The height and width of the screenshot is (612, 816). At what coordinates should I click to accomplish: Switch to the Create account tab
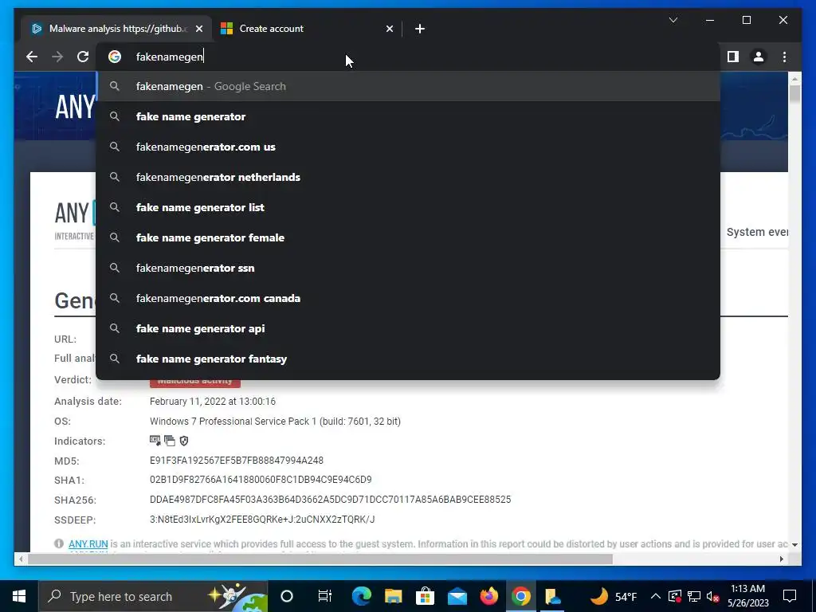307,29
